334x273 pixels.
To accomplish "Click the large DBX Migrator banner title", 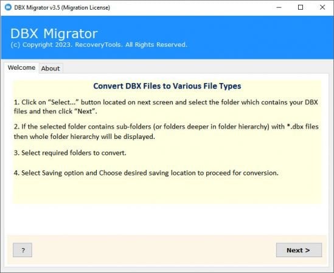I will click(x=54, y=33).
